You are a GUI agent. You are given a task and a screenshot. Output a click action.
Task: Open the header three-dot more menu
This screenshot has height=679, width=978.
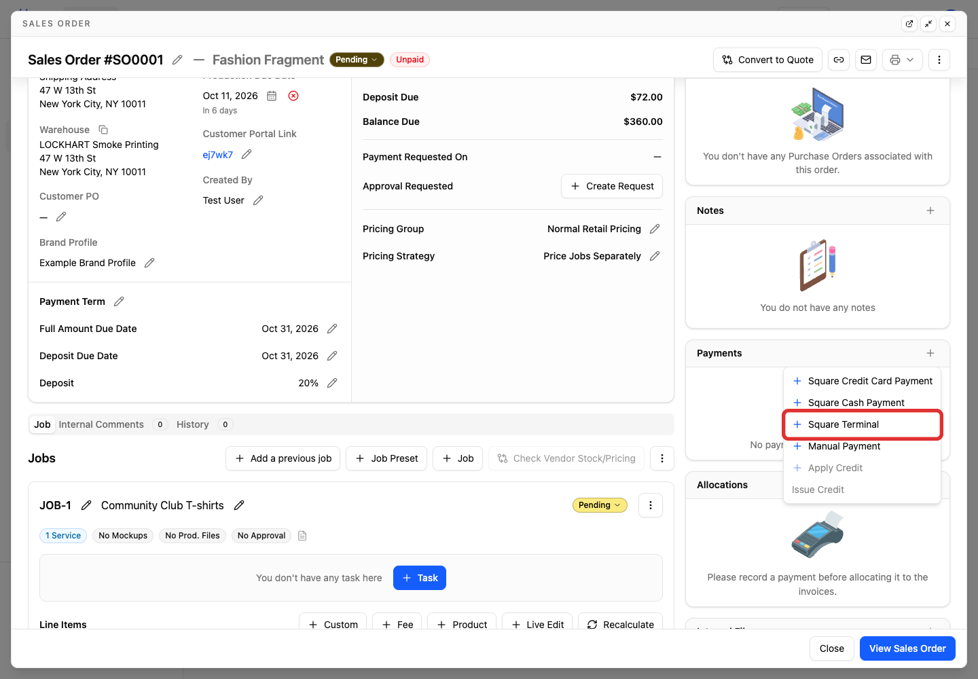click(939, 60)
